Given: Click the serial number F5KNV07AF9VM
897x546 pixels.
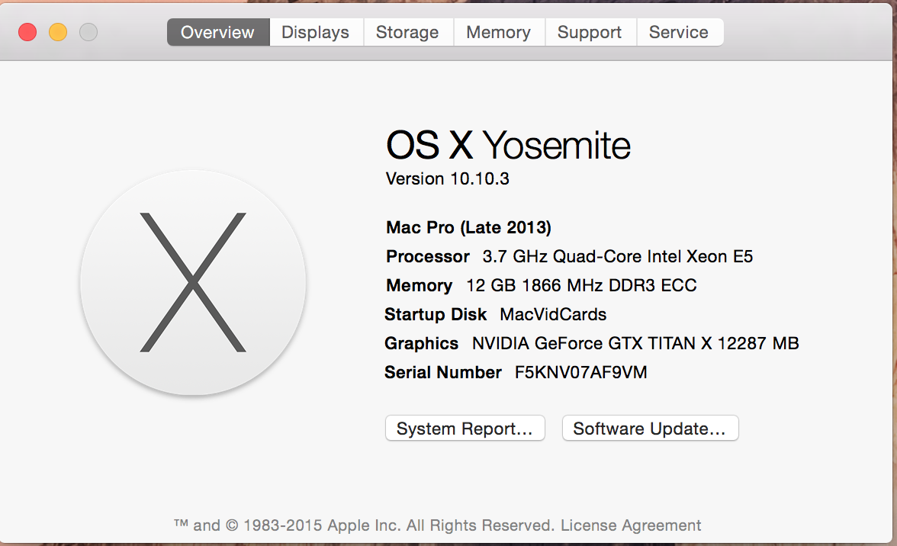Looking at the screenshot, I should (x=581, y=372).
